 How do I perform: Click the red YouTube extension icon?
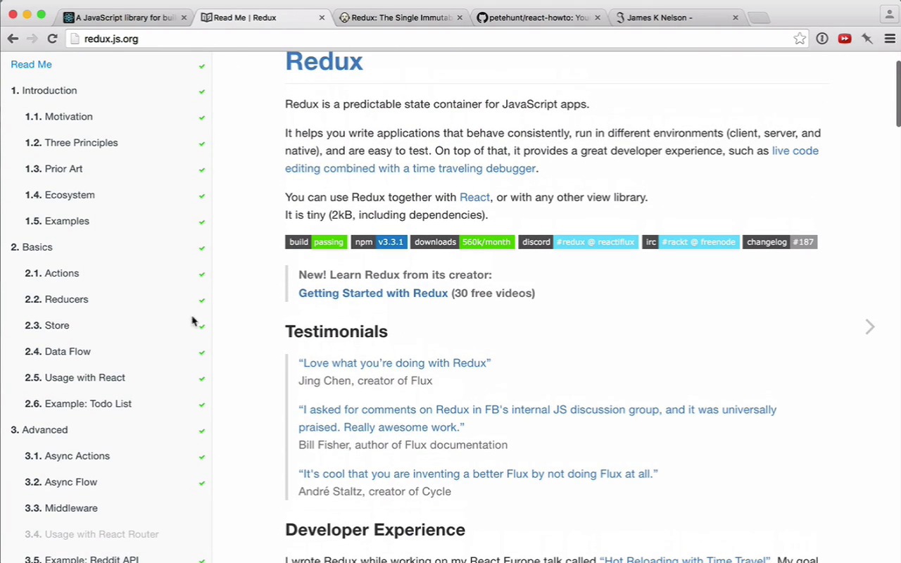(x=845, y=39)
